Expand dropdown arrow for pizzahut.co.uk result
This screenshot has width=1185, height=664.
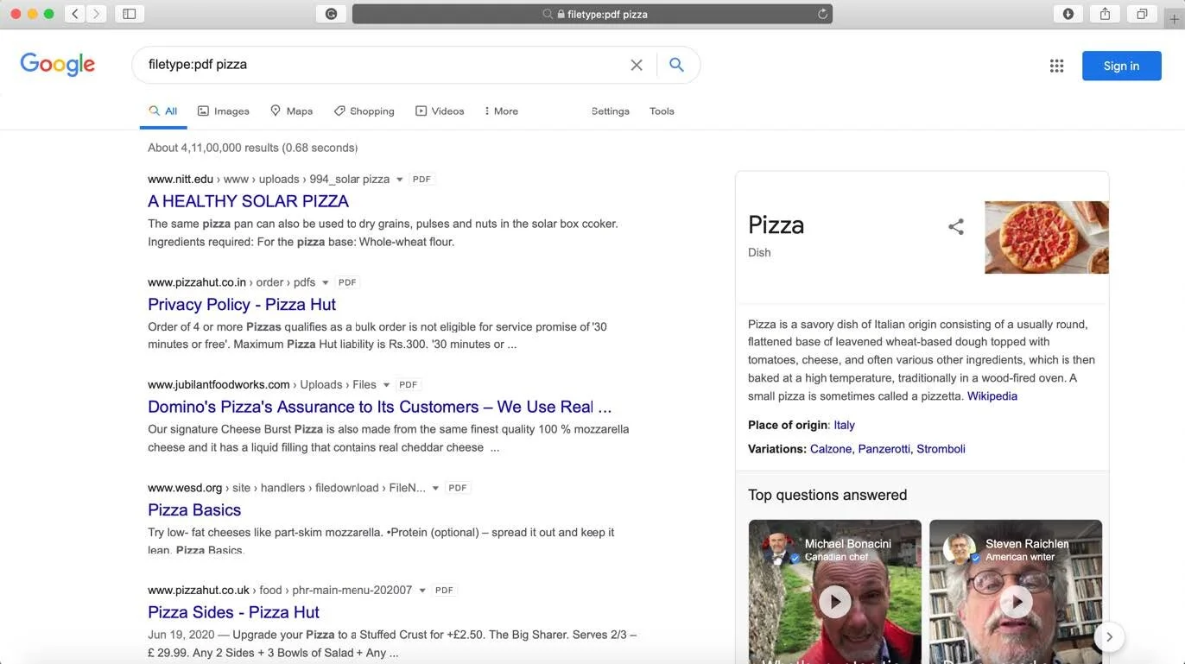(421, 591)
